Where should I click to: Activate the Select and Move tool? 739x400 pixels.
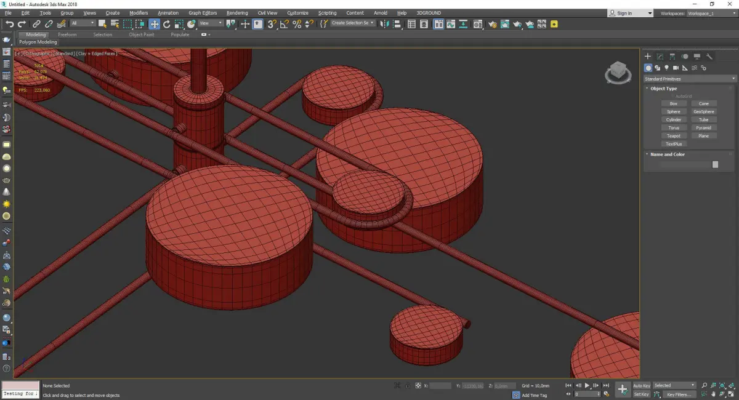154,24
